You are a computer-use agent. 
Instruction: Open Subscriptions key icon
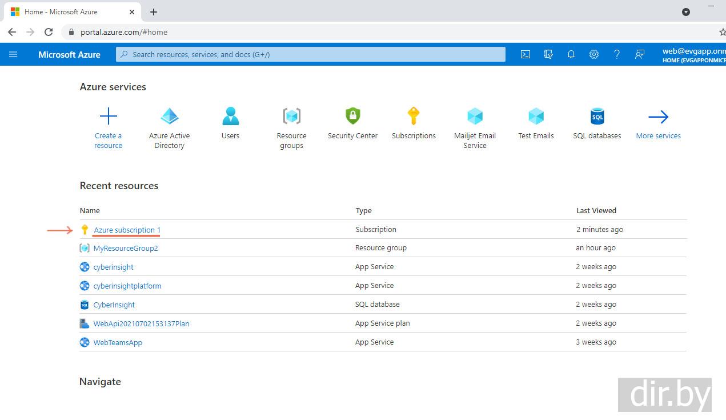pos(414,117)
